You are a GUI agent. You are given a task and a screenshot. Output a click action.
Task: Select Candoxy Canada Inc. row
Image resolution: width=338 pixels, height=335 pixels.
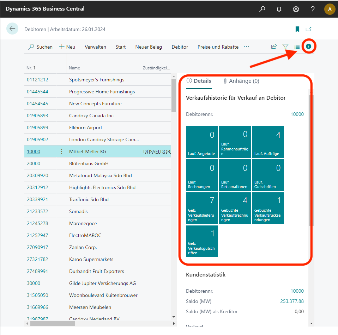(x=97, y=116)
